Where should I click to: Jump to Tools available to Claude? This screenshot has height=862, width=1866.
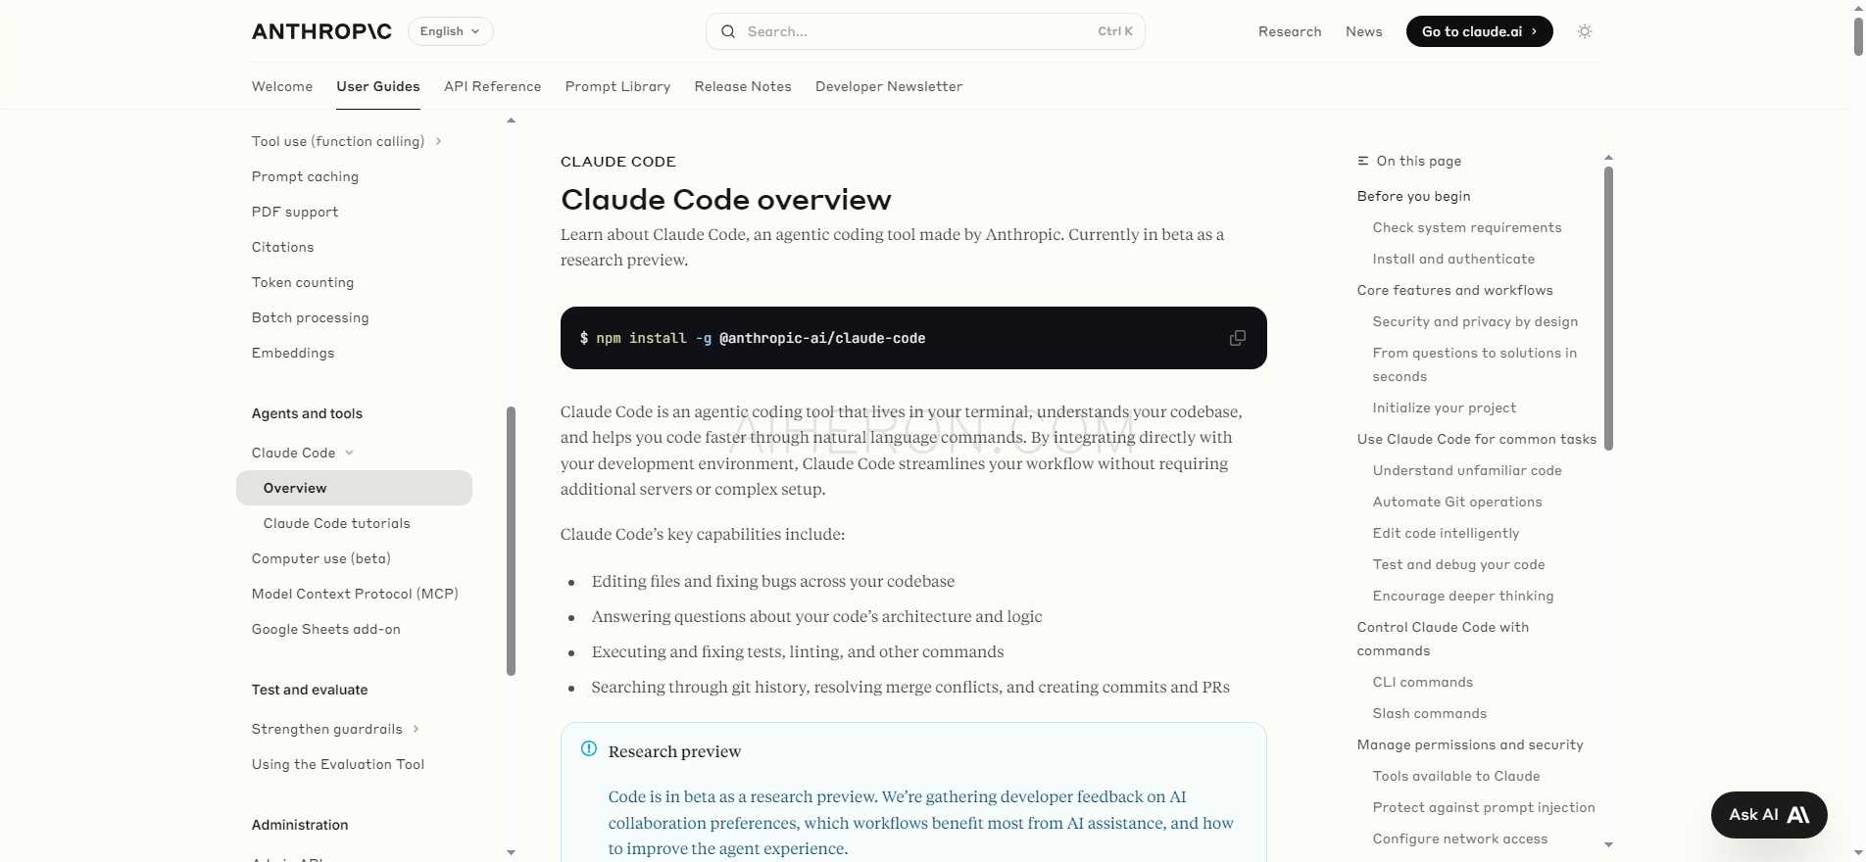[x=1456, y=776]
